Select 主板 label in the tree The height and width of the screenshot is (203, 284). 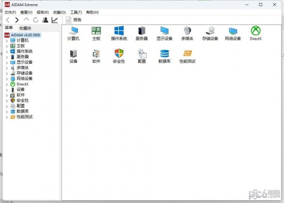tap(21, 46)
